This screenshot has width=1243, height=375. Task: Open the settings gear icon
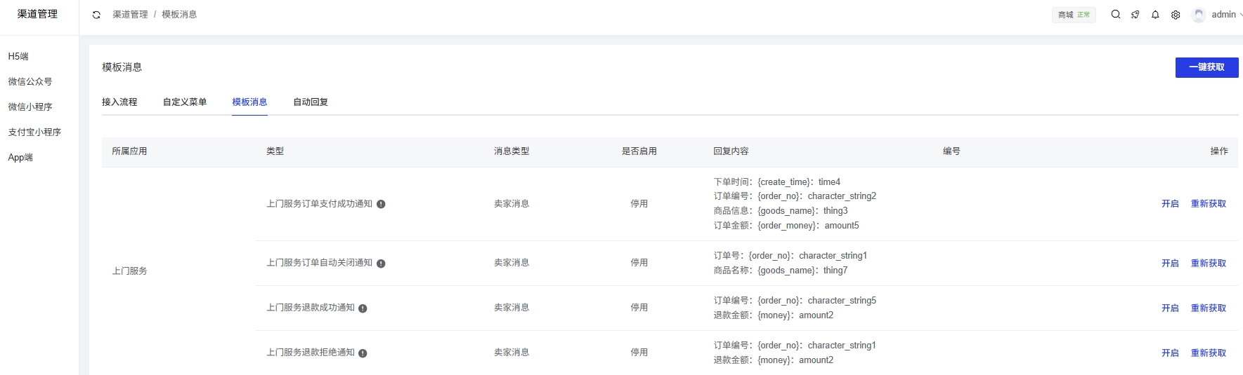pyautogui.click(x=1176, y=15)
